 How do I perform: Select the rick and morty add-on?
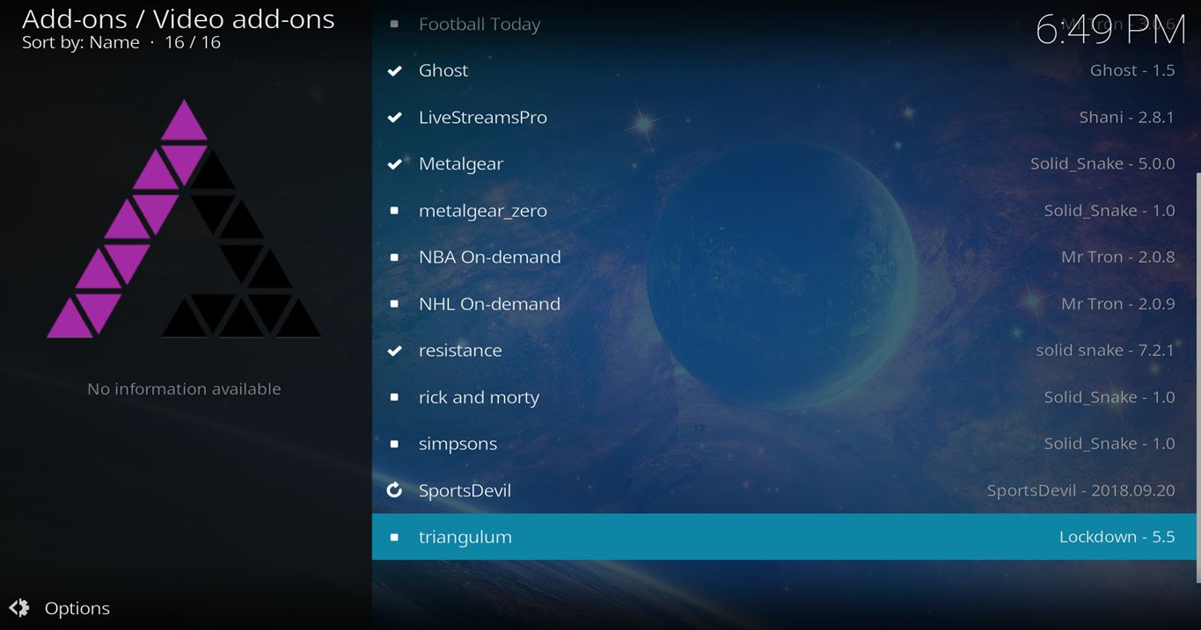[479, 397]
